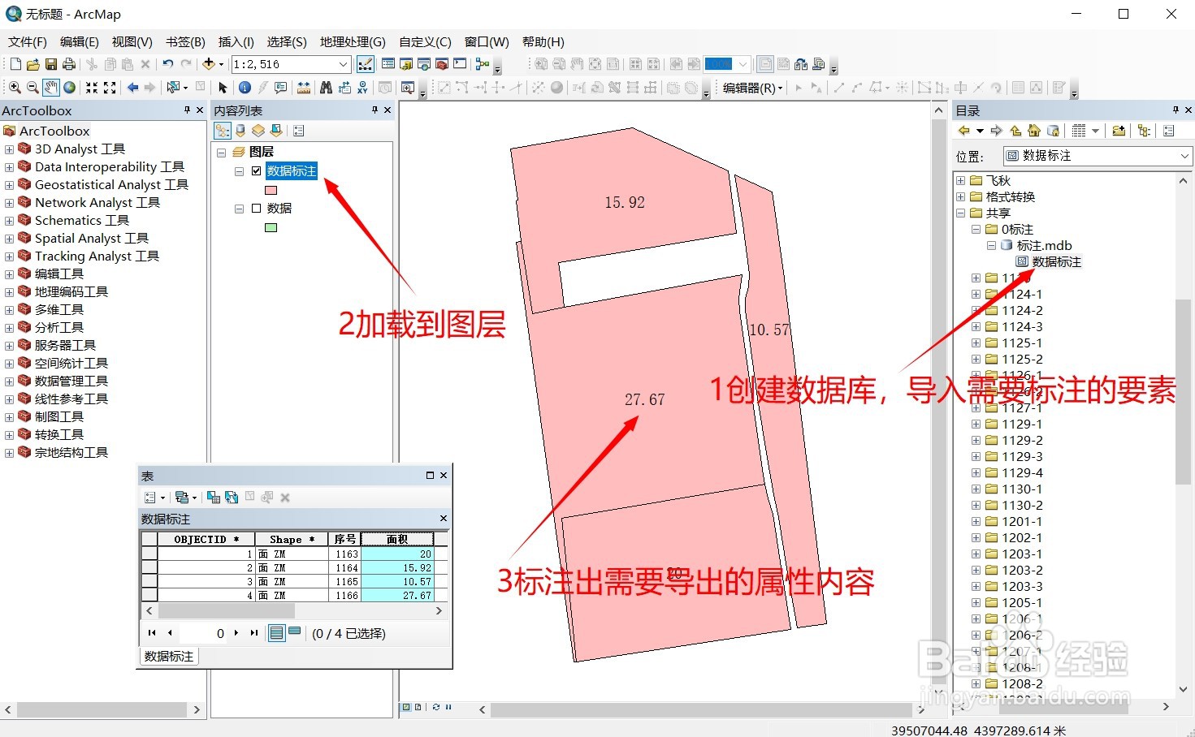Expand the 转换工具 toolbox
Screen dimensions: 1195x737
click(9, 434)
